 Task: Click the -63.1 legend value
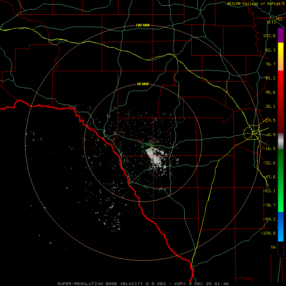click(269, 191)
